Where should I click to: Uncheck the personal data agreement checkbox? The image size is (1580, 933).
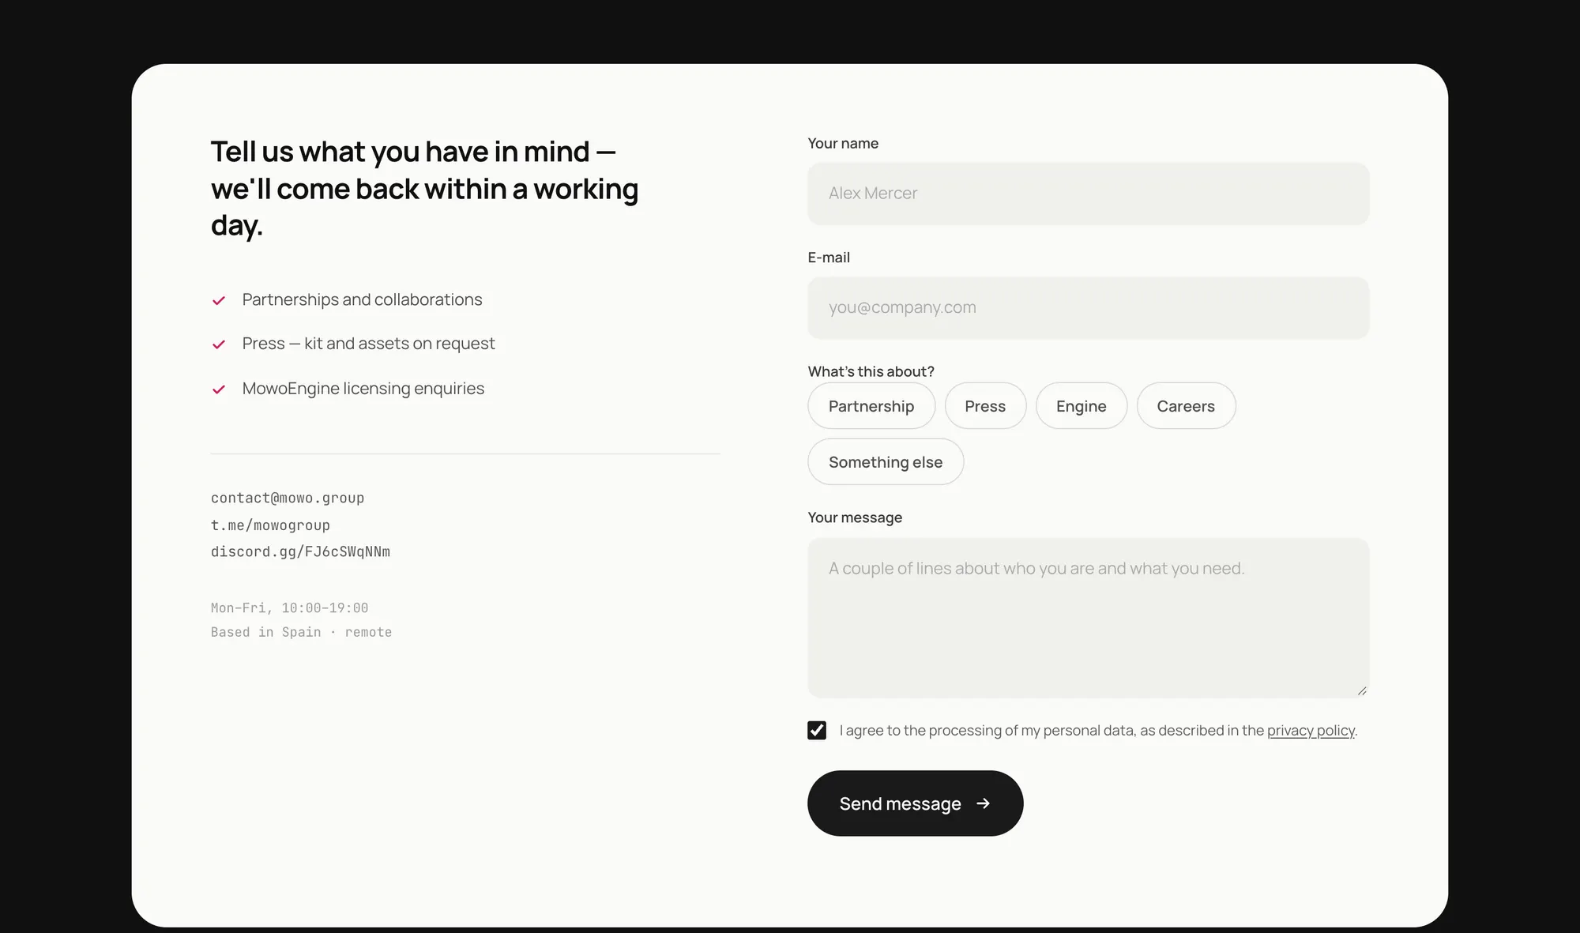pyautogui.click(x=817, y=730)
